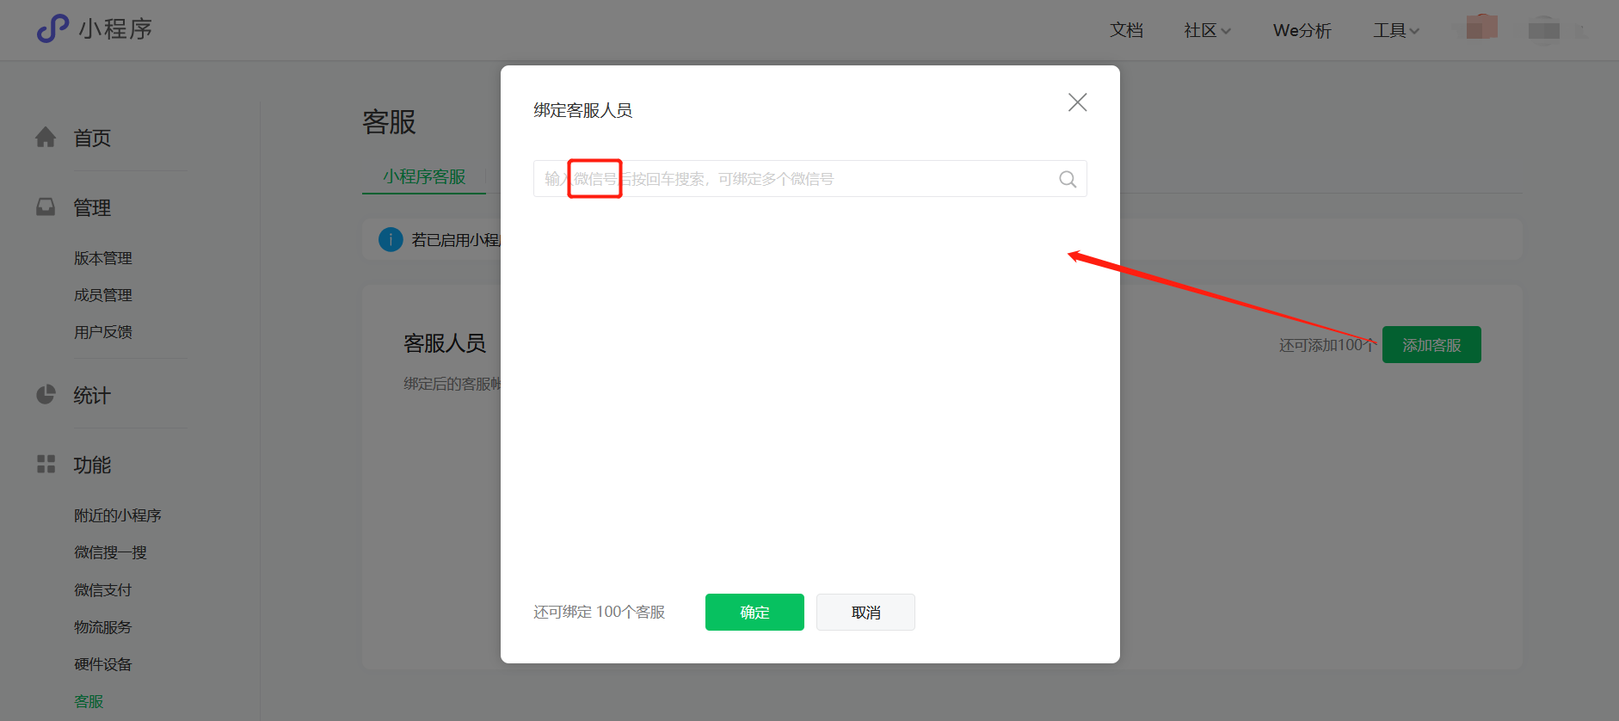Click the green 确定 button
Screen dimensions: 1619x721
click(x=754, y=612)
